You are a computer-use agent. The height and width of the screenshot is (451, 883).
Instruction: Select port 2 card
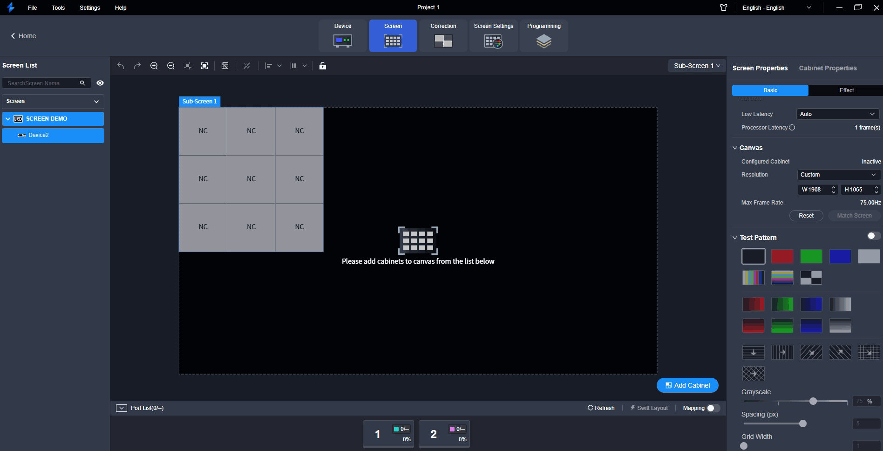pyautogui.click(x=444, y=434)
